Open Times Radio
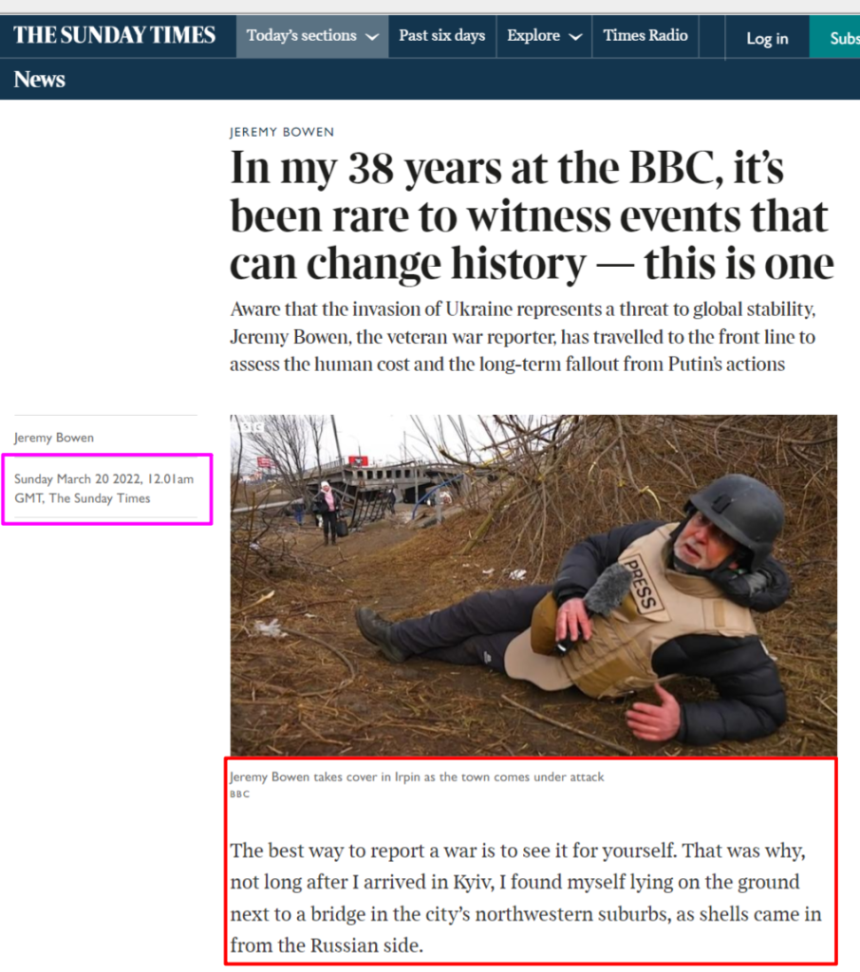860x972 pixels. [645, 36]
